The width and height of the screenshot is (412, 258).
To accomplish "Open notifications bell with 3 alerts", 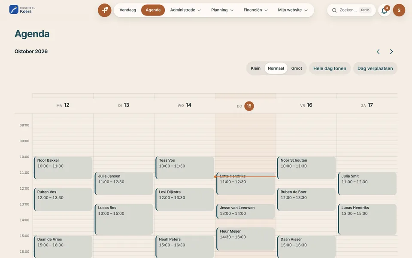I will [x=384, y=10].
